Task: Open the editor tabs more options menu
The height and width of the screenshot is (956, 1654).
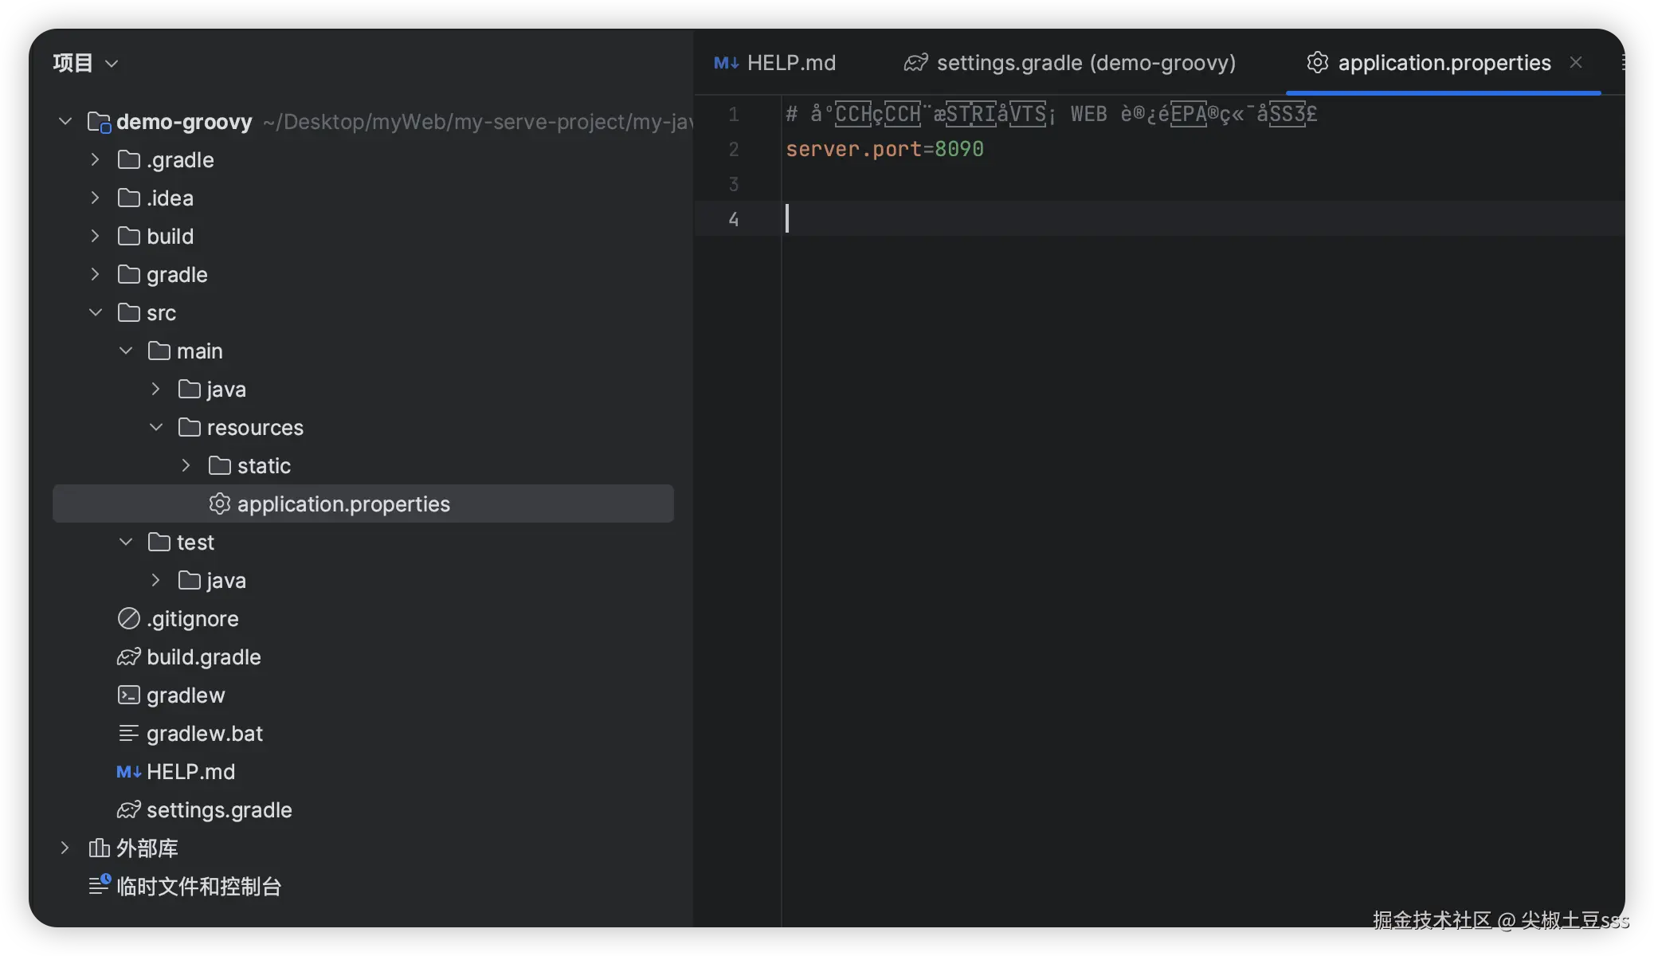Action: coord(1622,63)
